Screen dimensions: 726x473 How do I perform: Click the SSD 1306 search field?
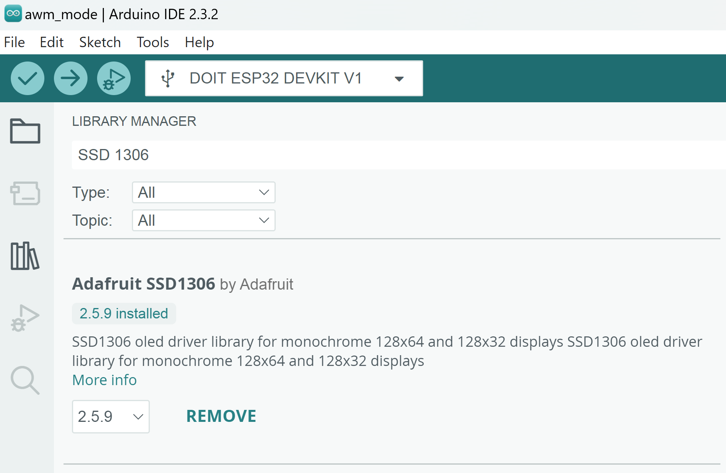click(399, 155)
